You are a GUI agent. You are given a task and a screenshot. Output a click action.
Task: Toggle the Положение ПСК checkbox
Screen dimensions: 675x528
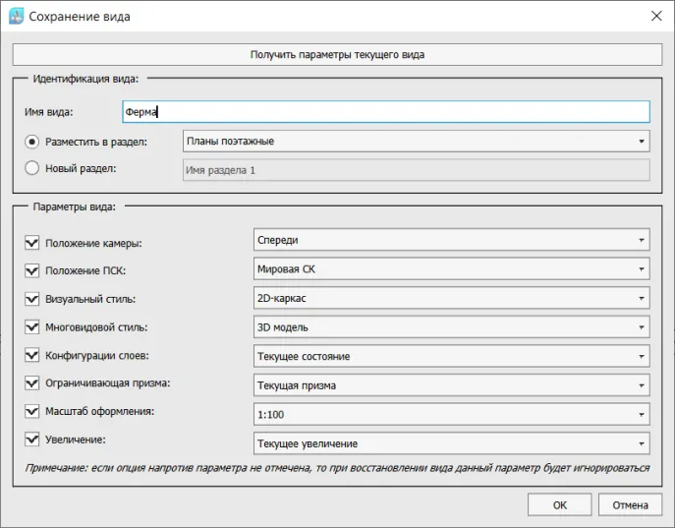click(x=32, y=270)
